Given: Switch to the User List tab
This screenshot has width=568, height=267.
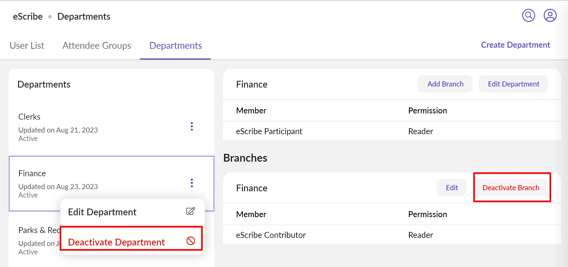Looking at the screenshot, I should 27,46.
